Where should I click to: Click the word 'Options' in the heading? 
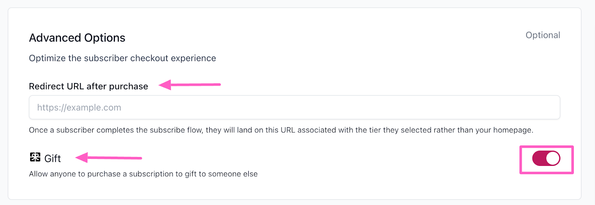pyautogui.click(x=105, y=38)
